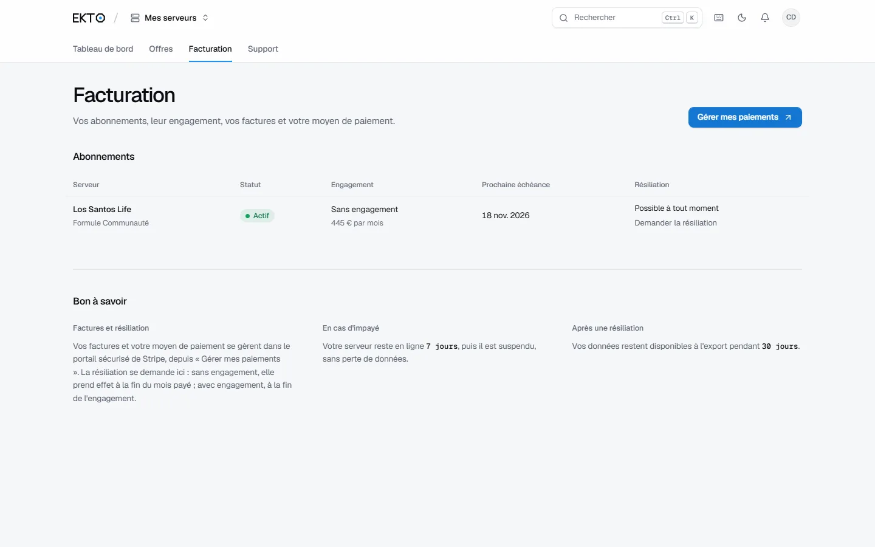Screen dimensions: 875x547
Task: Click the Formule Communauté label
Action: [111, 223]
